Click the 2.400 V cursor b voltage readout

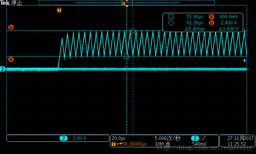tap(229, 23)
